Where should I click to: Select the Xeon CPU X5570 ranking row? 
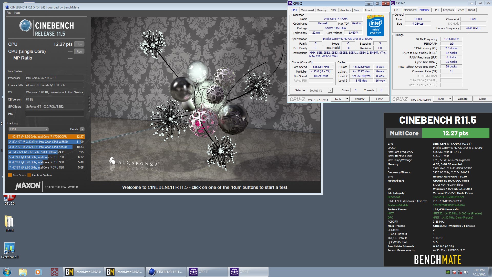pos(46,147)
